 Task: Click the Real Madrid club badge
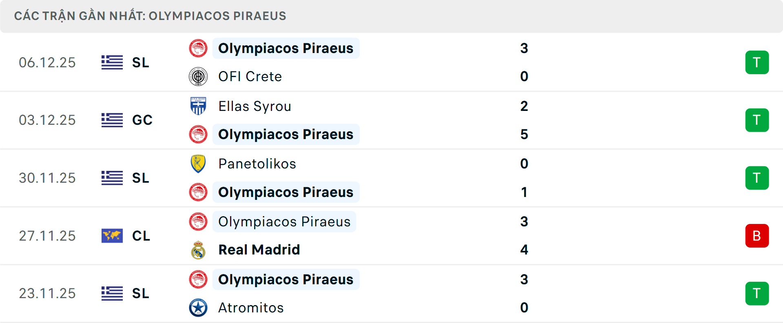pyautogui.click(x=198, y=250)
